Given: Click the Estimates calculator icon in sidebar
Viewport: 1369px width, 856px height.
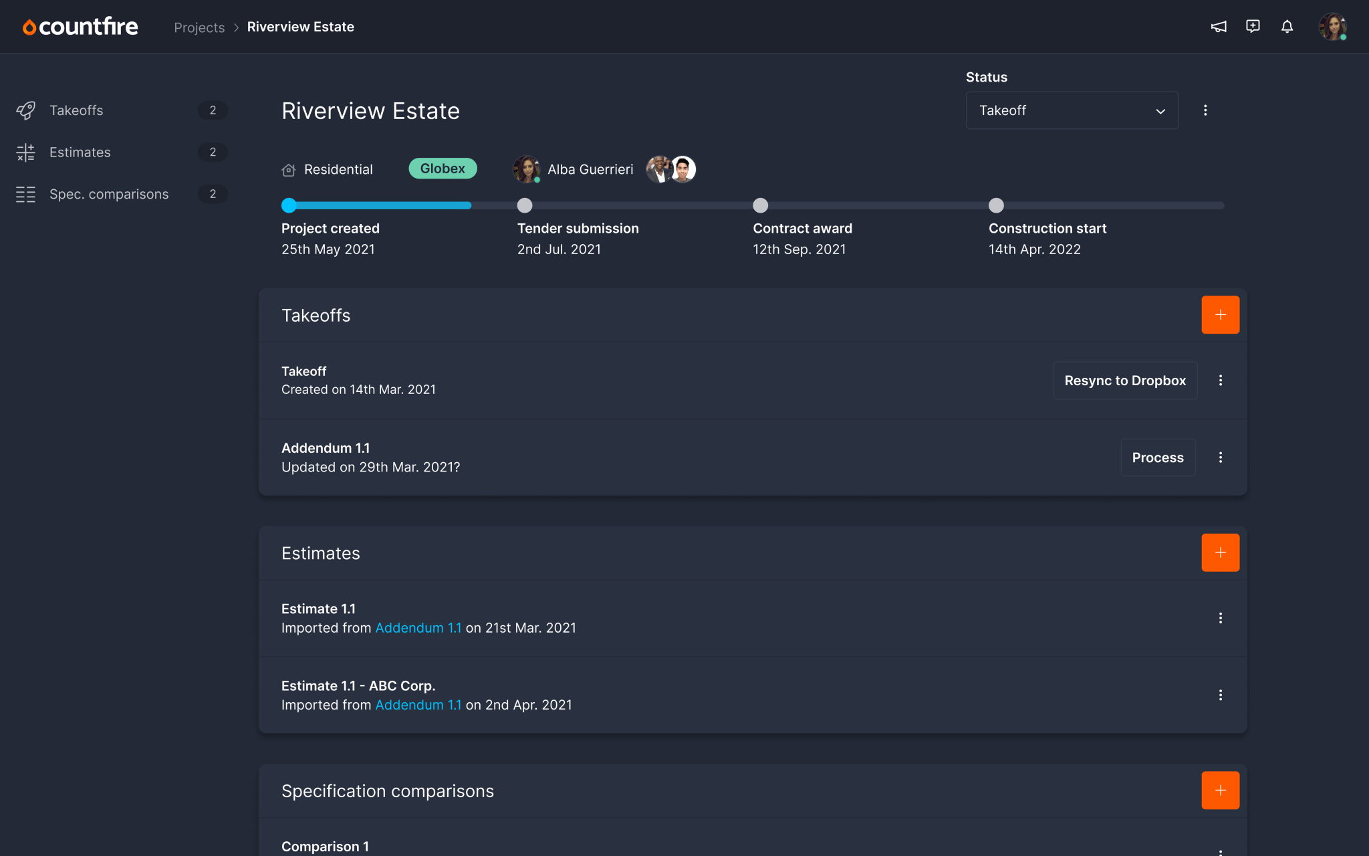Looking at the screenshot, I should (25, 152).
